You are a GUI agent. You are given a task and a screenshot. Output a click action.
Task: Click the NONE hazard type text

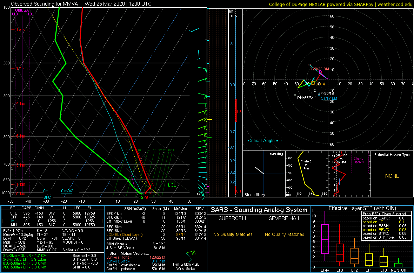pyautogui.click(x=392, y=176)
